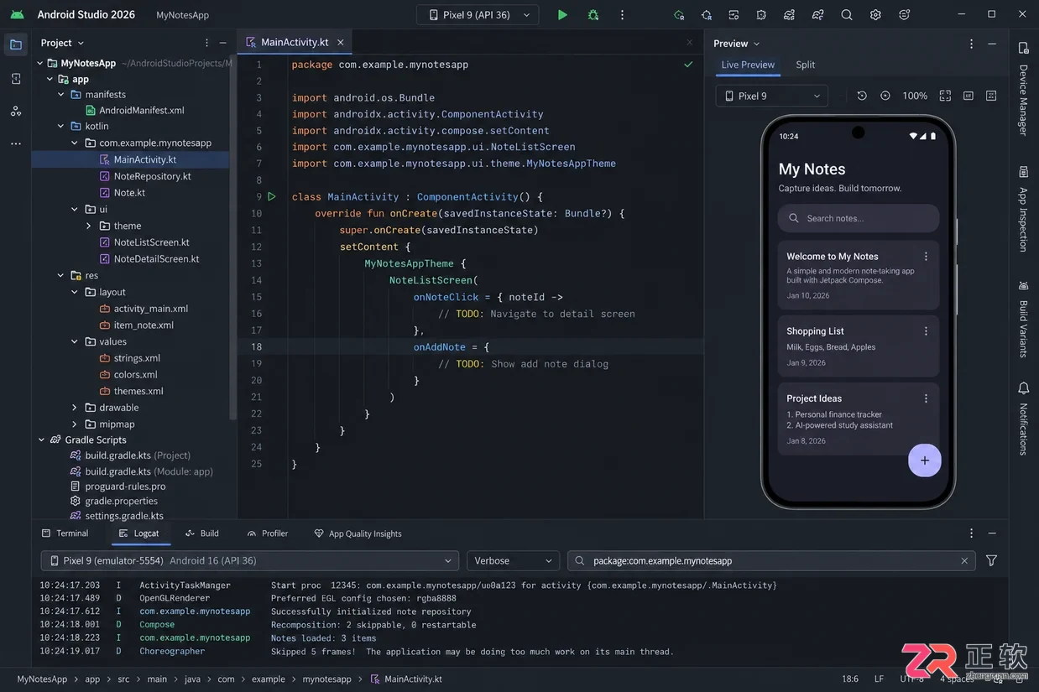Click the Logcat package filter field

[770, 560]
